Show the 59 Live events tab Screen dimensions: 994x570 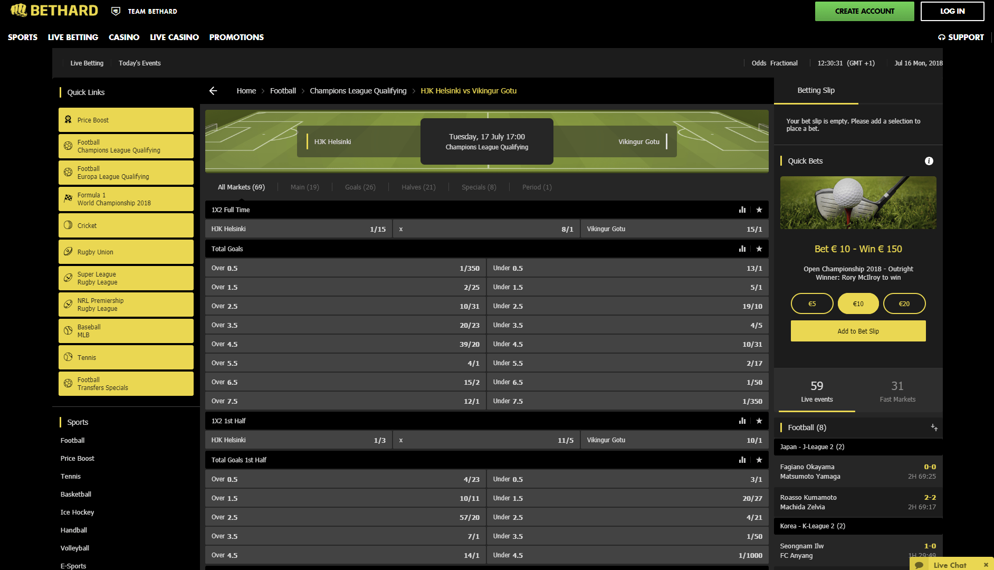[x=817, y=391]
